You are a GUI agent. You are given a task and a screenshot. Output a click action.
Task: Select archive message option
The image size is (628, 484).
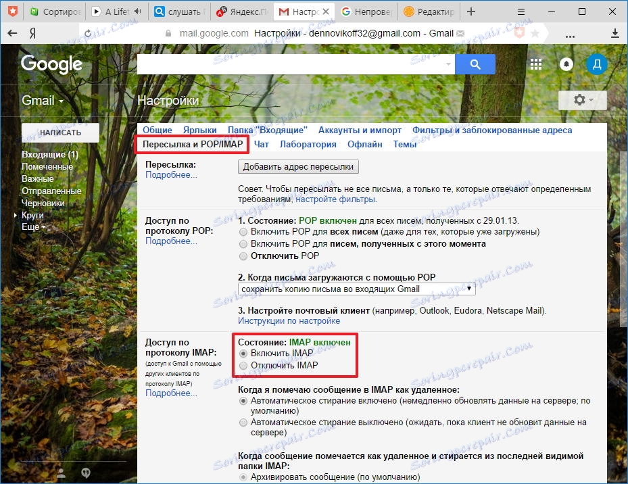243,477
